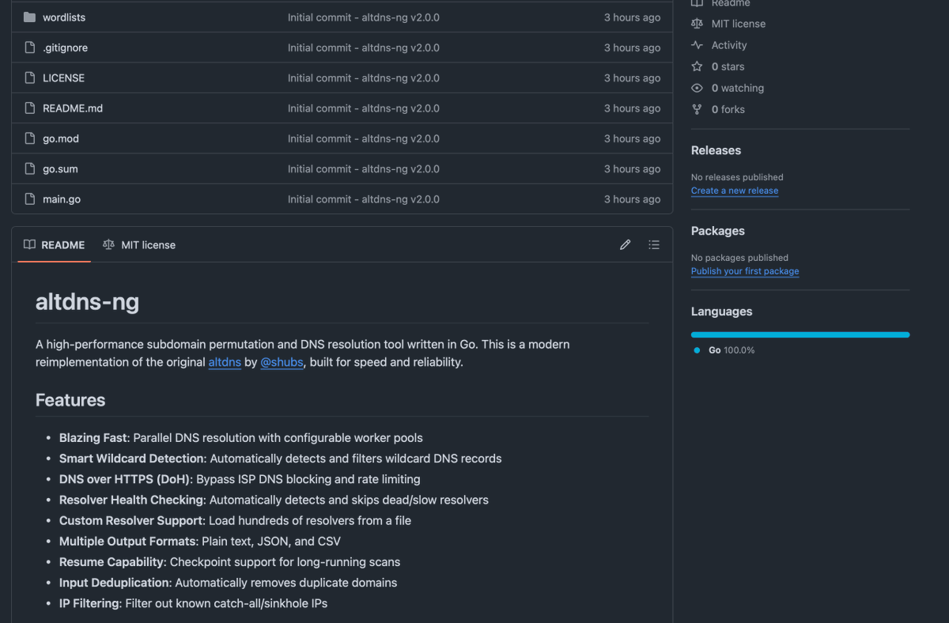Click the Activity pulse icon
This screenshot has width=949, height=623.
pos(697,45)
